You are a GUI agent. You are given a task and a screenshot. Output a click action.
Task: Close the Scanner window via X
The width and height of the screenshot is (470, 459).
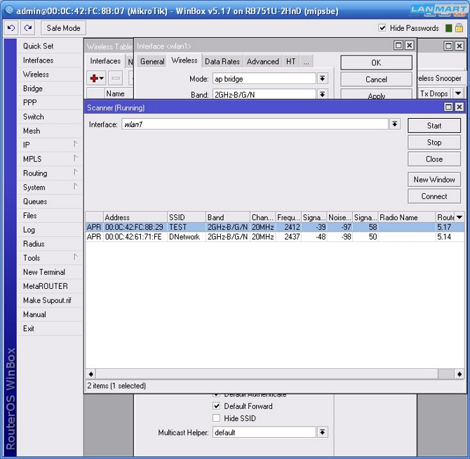click(x=459, y=108)
